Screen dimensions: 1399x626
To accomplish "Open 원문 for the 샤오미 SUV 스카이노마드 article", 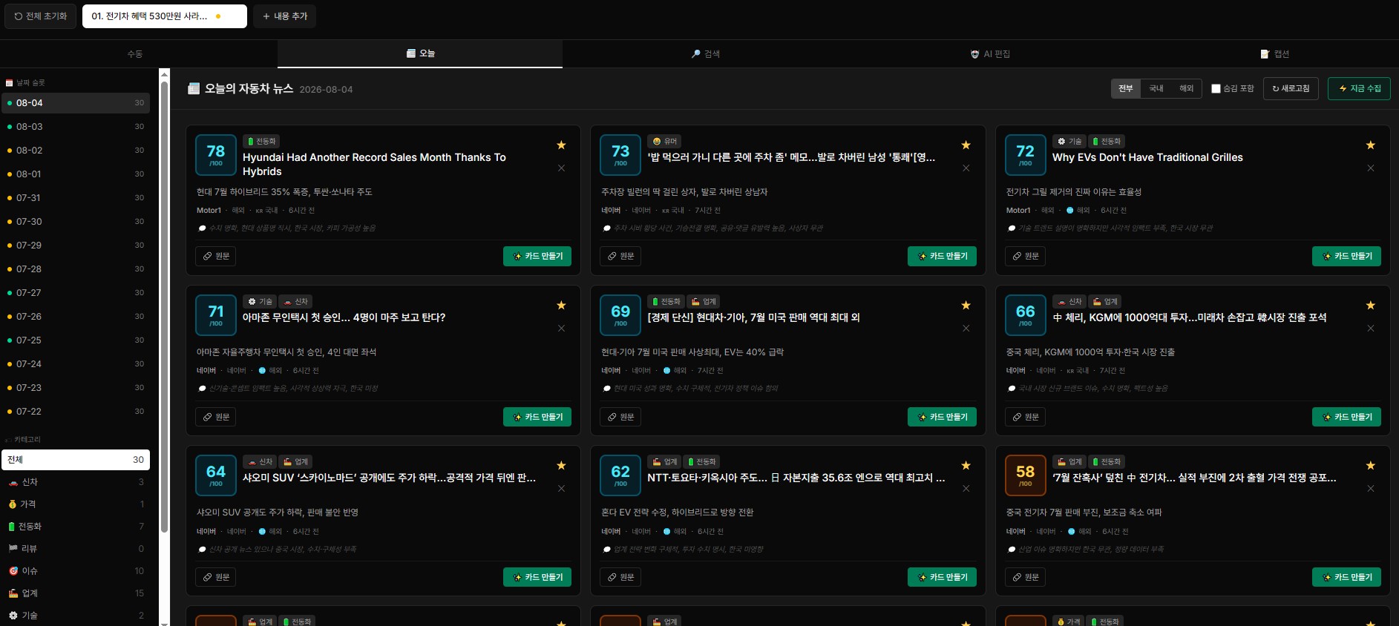I will coord(216,577).
